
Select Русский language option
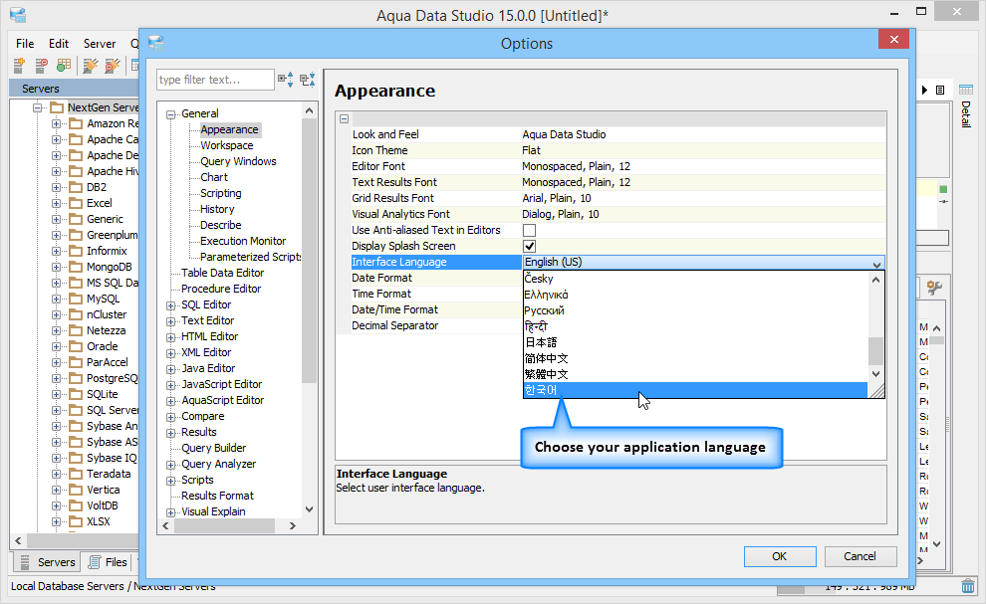pyautogui.click(x=695, y=310)
